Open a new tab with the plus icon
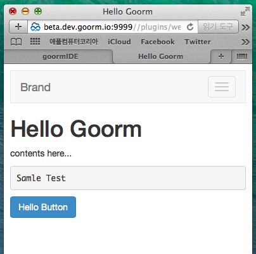Viewport: 256px width, 254px height. pyautogui.click(x=221, y=56)
